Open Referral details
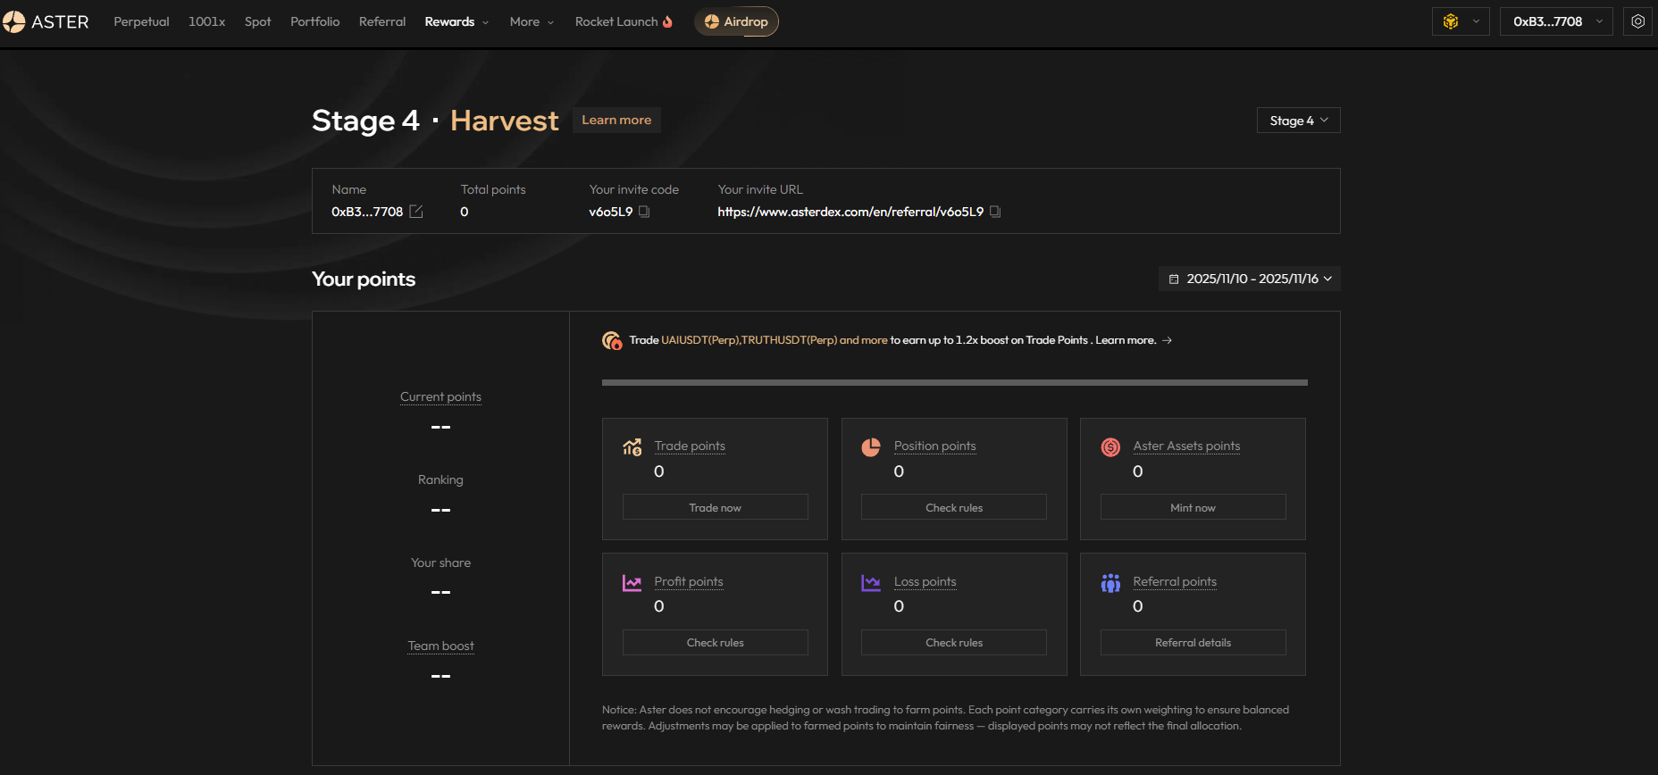 pyautogui.click(x=1193, y=643)
